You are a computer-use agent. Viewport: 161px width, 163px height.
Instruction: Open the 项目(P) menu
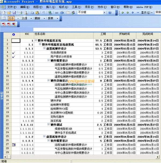(89, 6)
